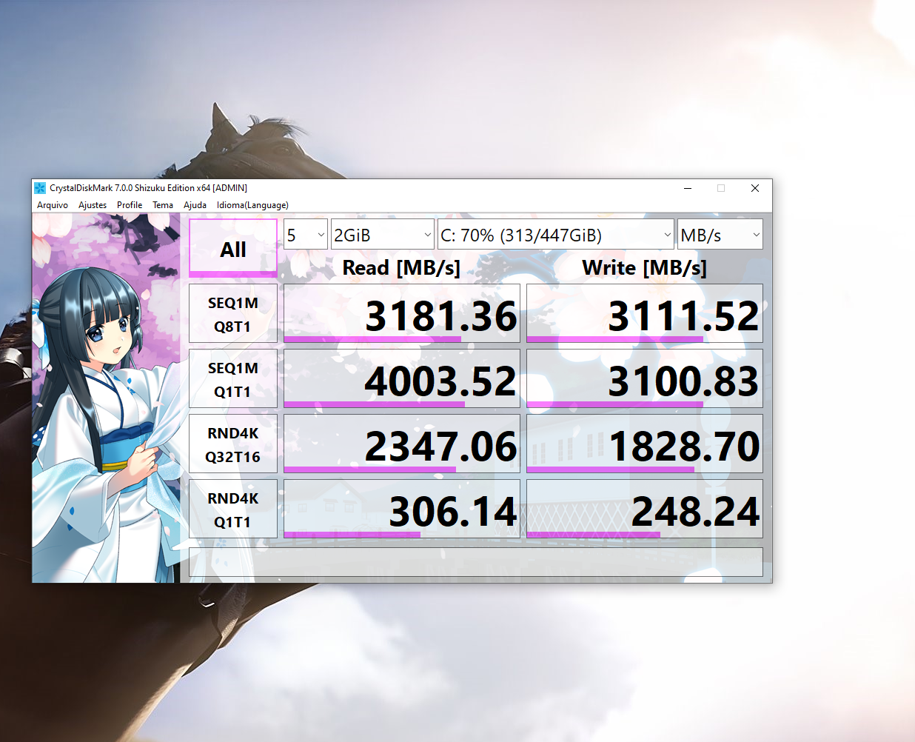Expand the 2GiB test size dropdown
Image resolution: width=915 pixels, height=742 pixels.
(x=383, y=235)
